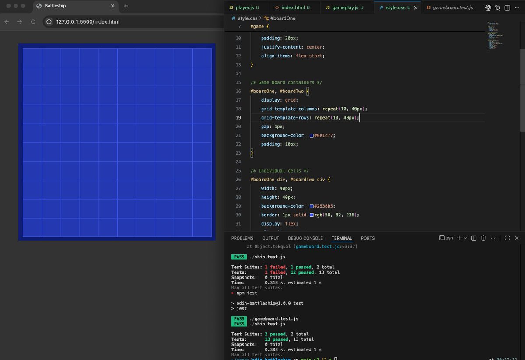Reload the Battleship page
This screenshot has width=525, height=360.
pos(33,21)
